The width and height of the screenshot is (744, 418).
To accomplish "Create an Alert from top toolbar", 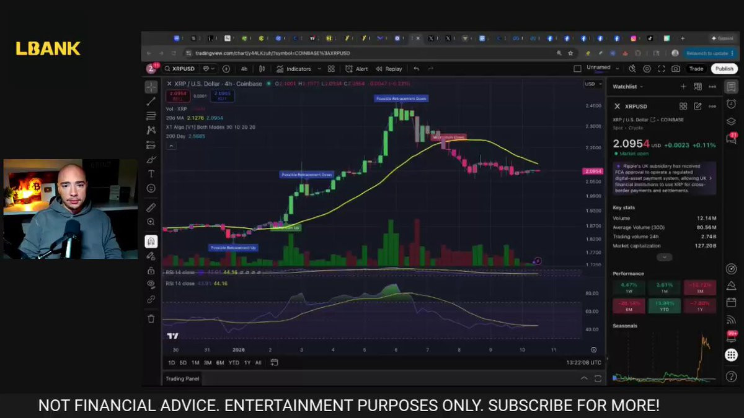I will click(x=357, y=69).
